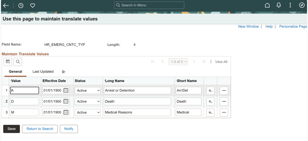Open Status dropdown for Medical Reasons row
The height and width of the screenshot is (141, 308).
tap(88, 112)
